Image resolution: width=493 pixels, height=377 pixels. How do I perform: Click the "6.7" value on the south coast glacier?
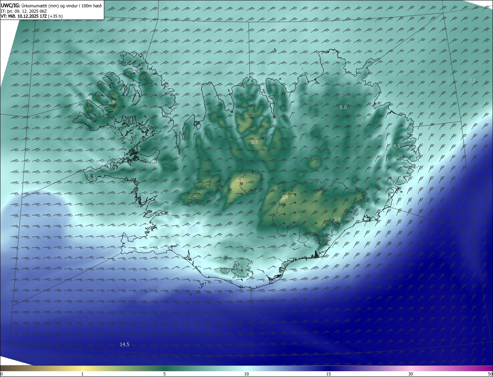pos(241,268)
